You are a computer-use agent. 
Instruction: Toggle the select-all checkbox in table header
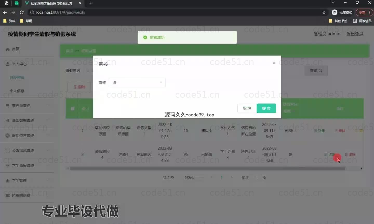[x=72, y=108]
